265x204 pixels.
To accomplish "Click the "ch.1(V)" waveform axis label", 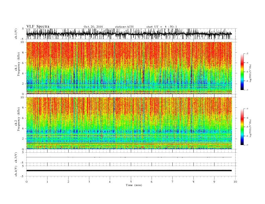I will [16, 34].
